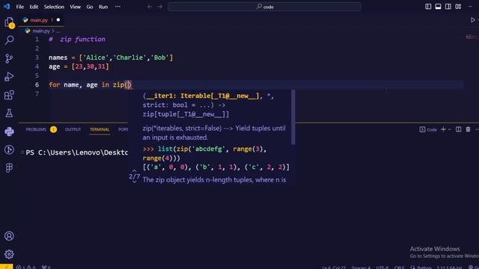Click main.py in the breadcrumb

pos(41,31)
